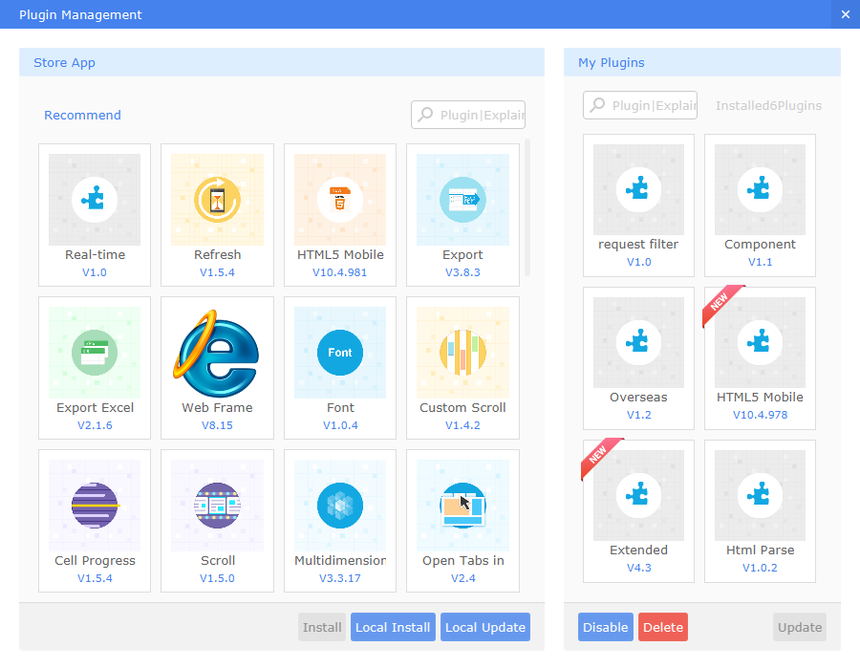Click the Installed6Plugins count label
Viewport: 860px width, 669px height.
(768, 106)
